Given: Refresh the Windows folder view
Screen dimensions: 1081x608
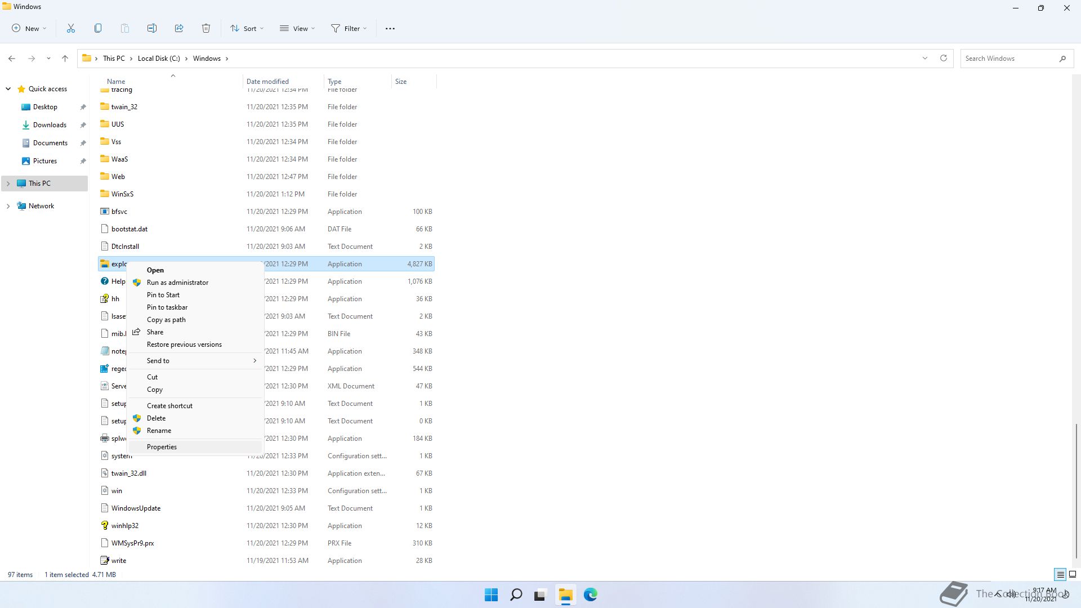Looking at the screenshot, I should click(x=944, y=59).
